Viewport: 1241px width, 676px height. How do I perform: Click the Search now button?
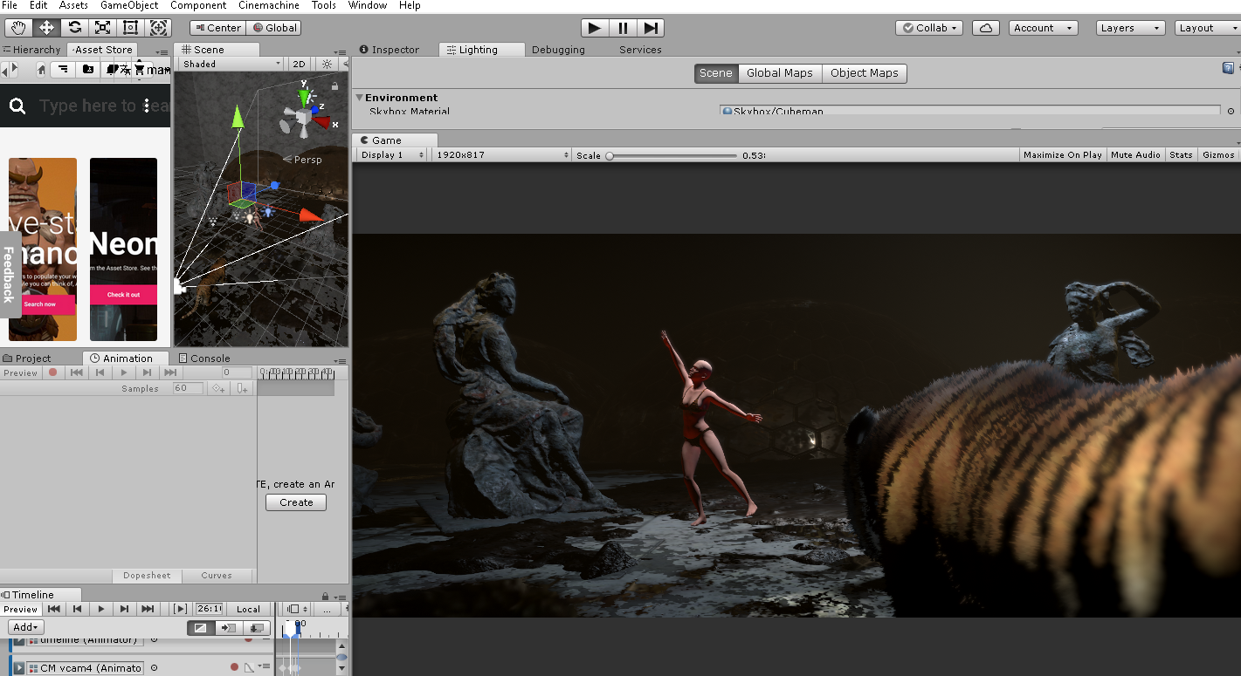(x=39, y=304)
